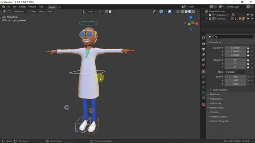Toggle X-ray display in viewport
The width and height of the screenshot is (255, 143).
click(178, 12)
